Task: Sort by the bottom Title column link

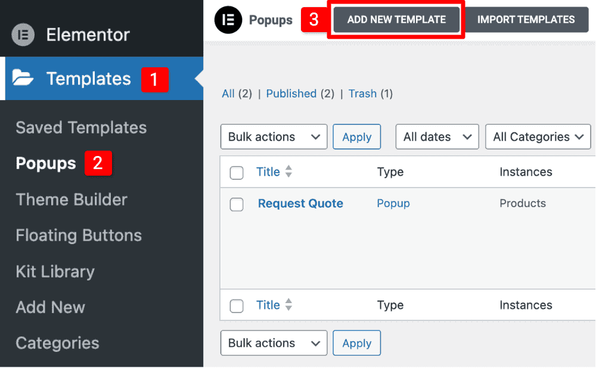Action: pyautogui.click(x=268, y=305)
